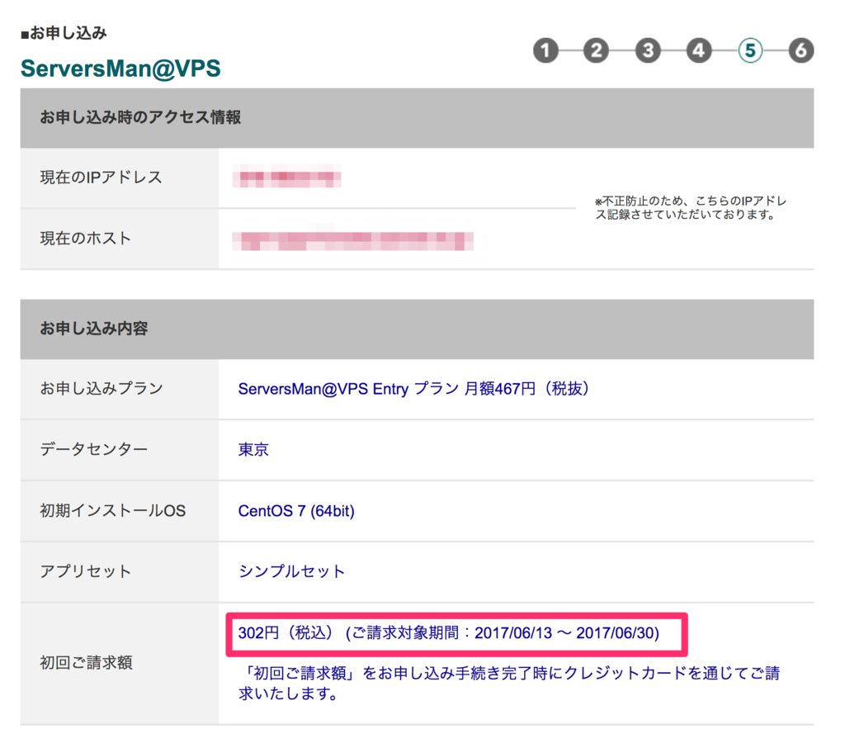Click the blurred IP address value
This screenshot has height=743, width=845.
click(x=286, y=177)
